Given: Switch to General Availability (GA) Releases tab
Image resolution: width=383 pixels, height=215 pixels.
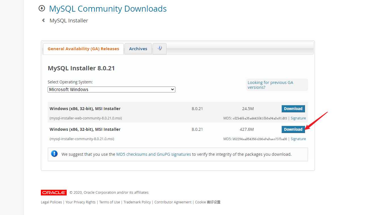Looking at the screenshot, I should [x=83, y=49].
